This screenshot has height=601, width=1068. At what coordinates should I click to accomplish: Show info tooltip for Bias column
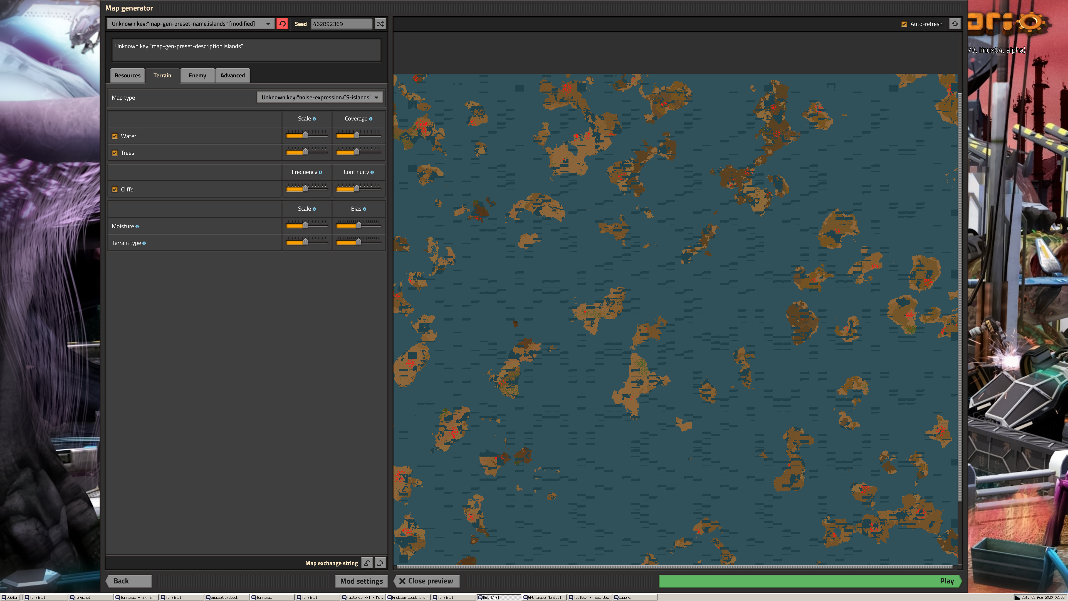coord(364,209)
